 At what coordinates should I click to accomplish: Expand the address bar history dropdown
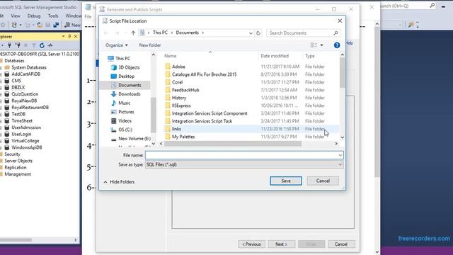coord(251,33)
